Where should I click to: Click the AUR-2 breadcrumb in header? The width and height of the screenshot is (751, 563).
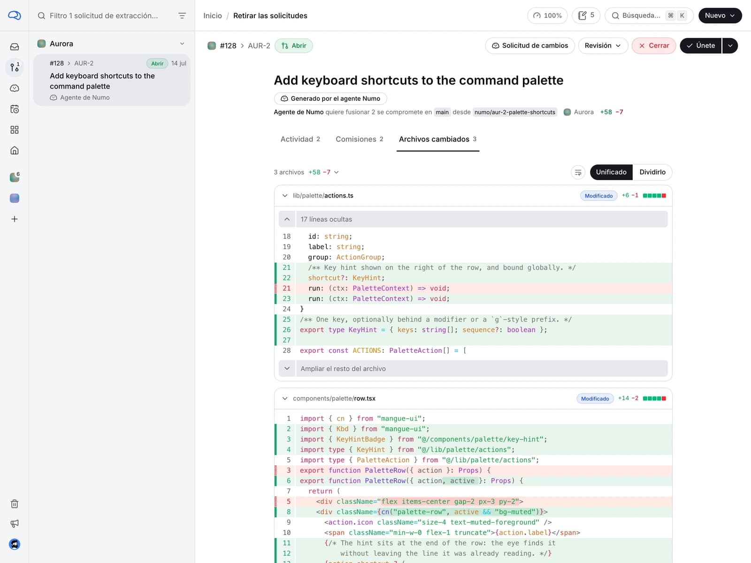click(x=259, y=46)
